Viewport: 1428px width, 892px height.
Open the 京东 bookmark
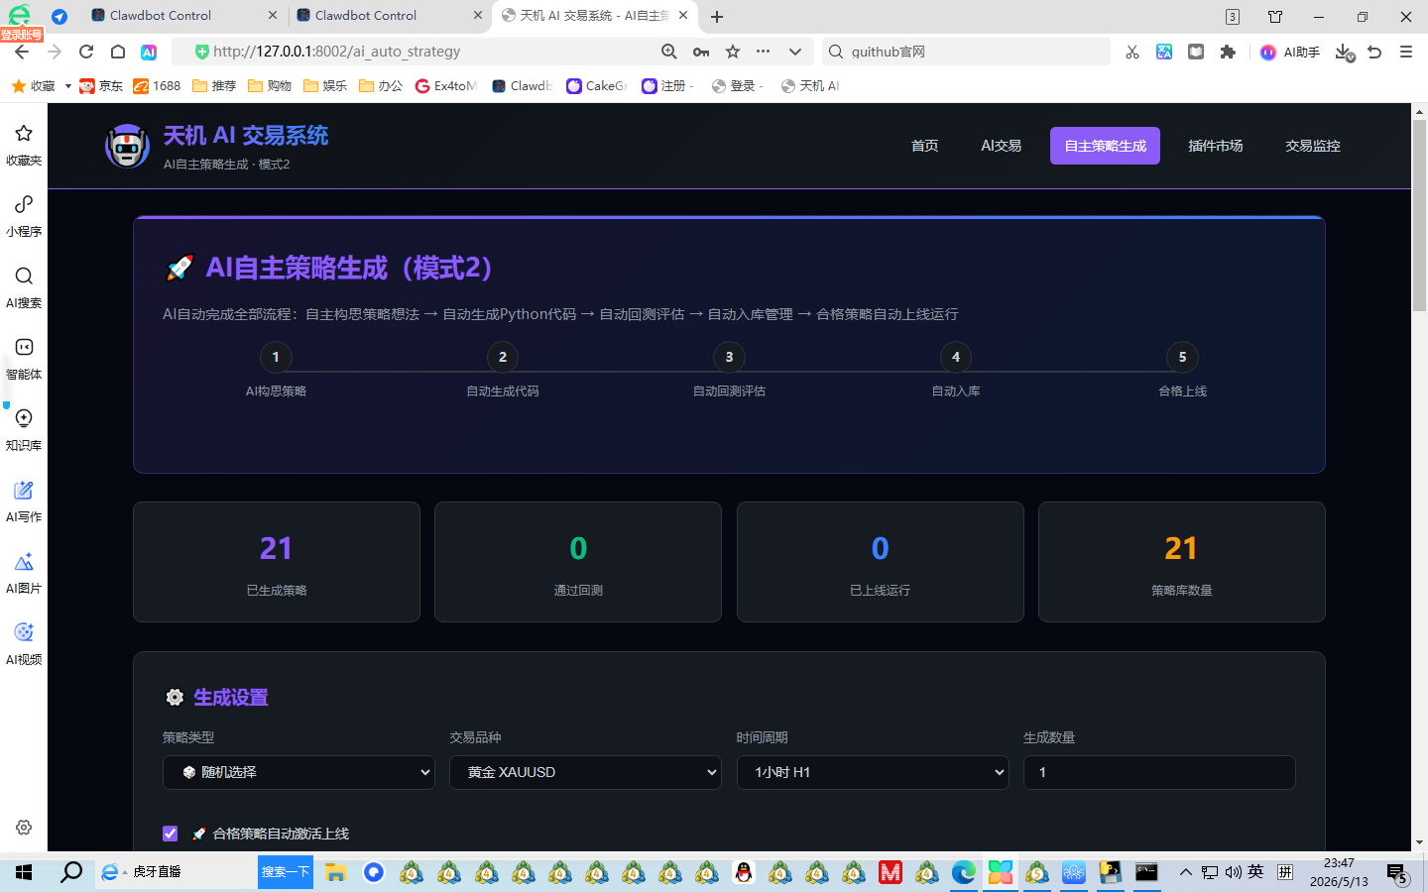[101, 86]
